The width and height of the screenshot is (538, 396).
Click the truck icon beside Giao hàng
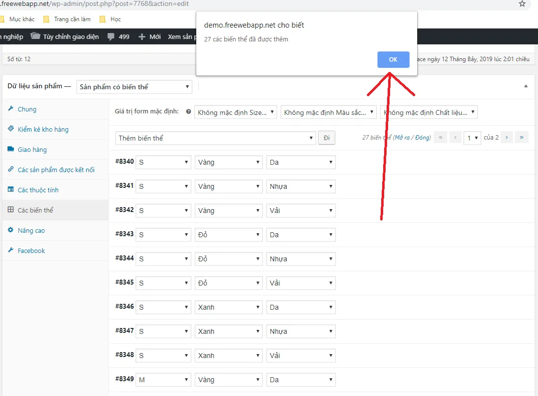11,149
